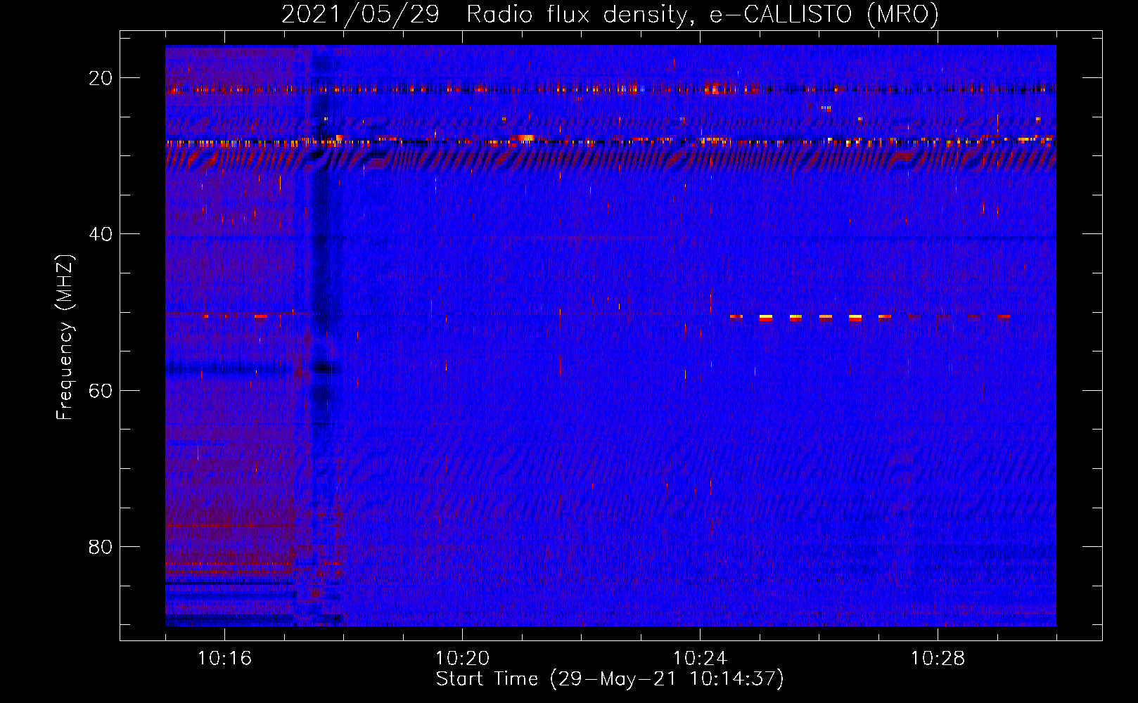The width and height of the screenshot is (1138, 703).
Task: Click the 10:16 time tick label
Action: coord(224,659)
